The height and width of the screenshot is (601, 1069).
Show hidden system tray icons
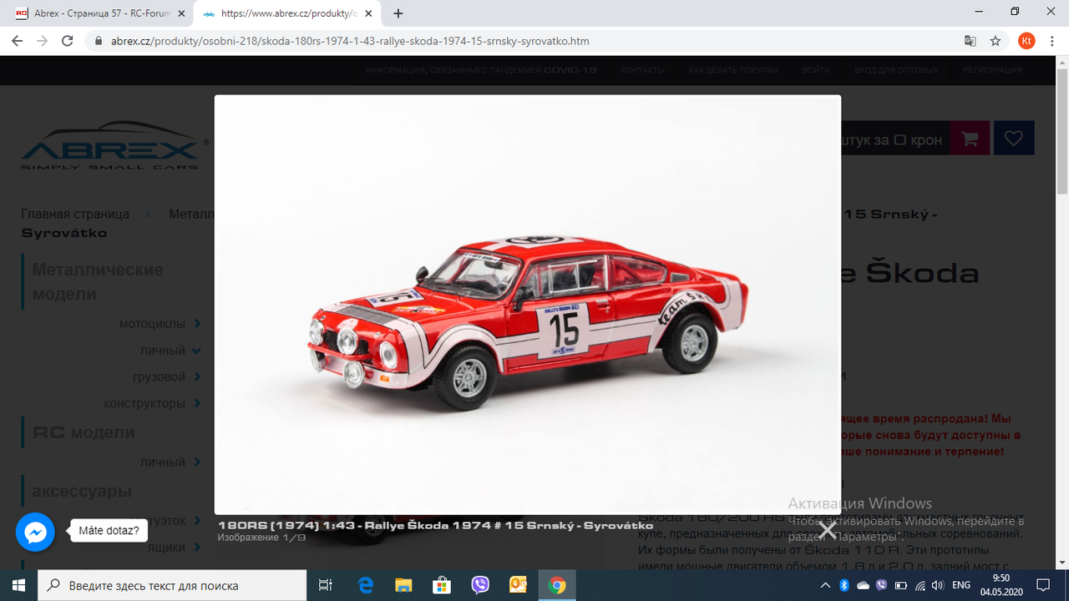coord(825,585)
